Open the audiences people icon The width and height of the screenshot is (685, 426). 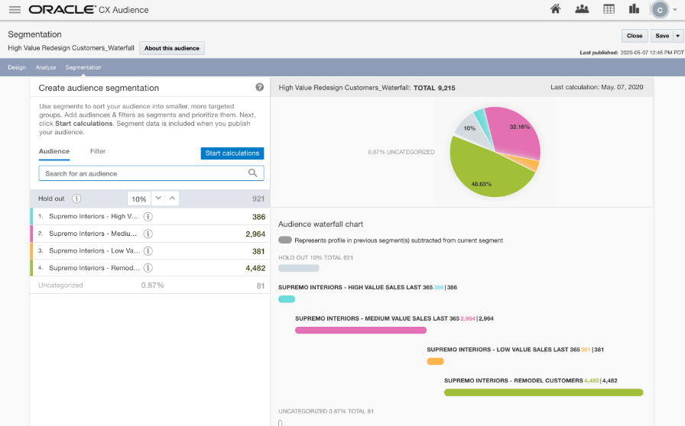582,9
